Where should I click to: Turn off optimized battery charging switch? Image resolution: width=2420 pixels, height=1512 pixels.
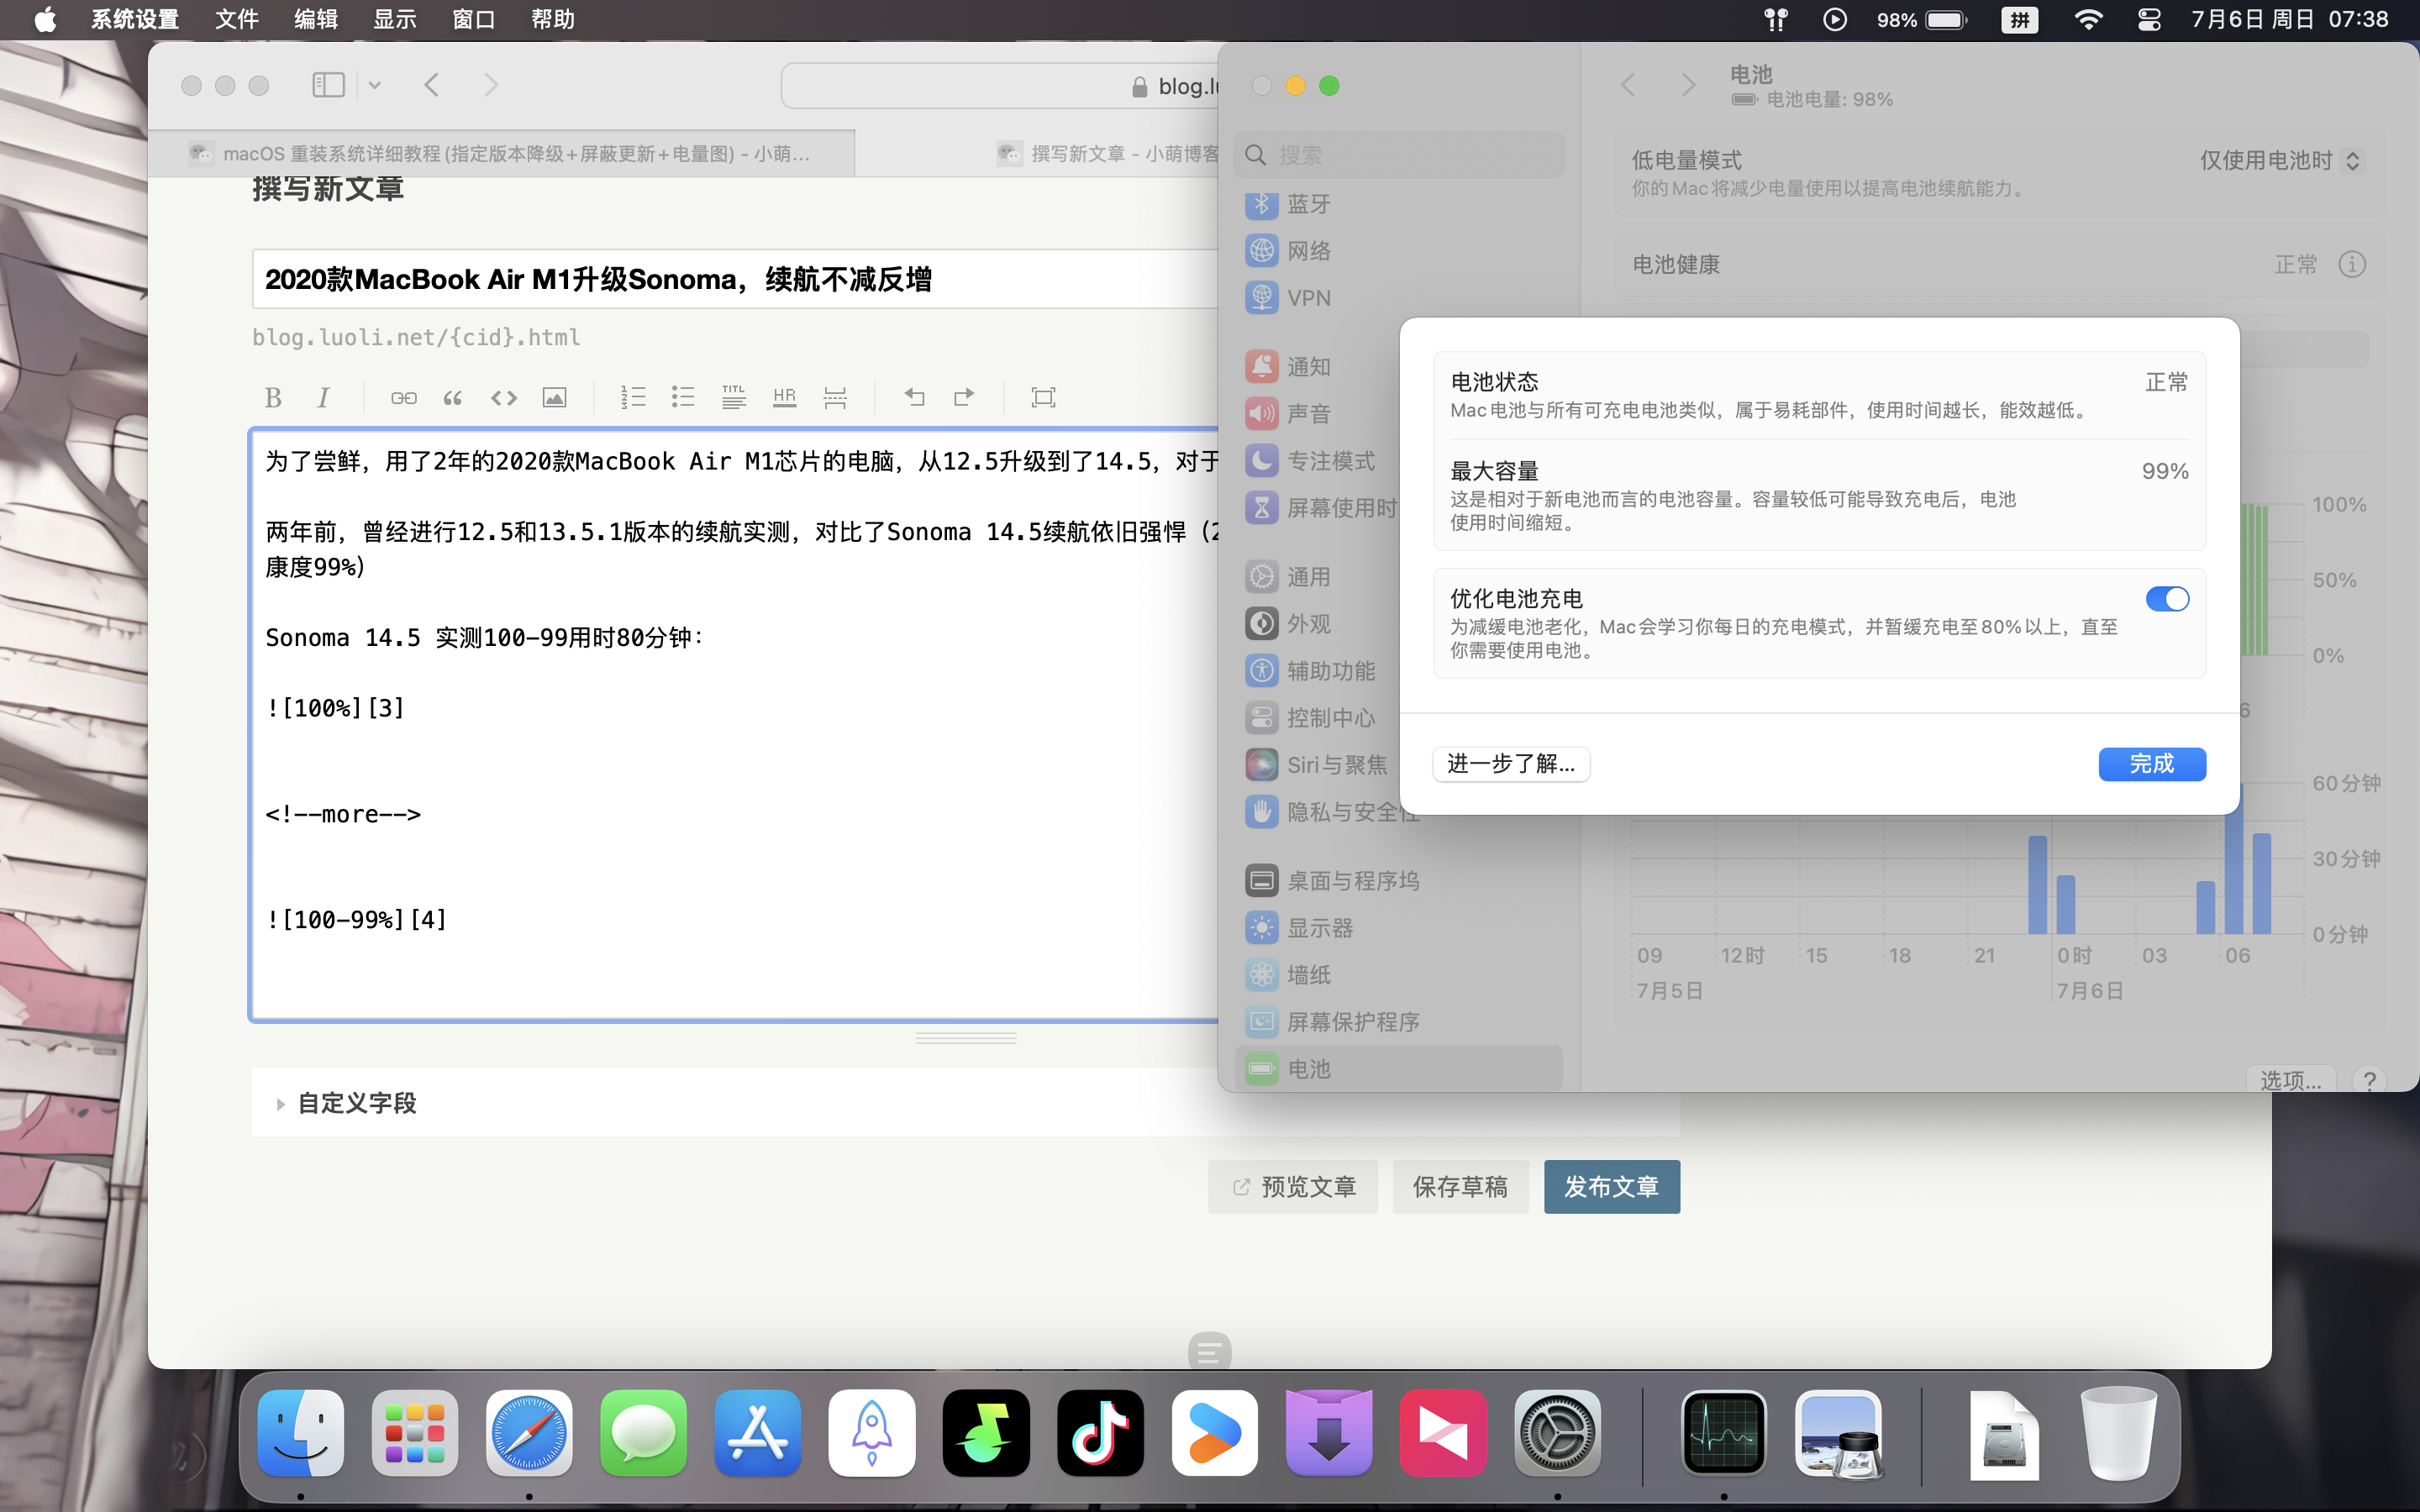pyautogui.click(x=2167, y=599)
